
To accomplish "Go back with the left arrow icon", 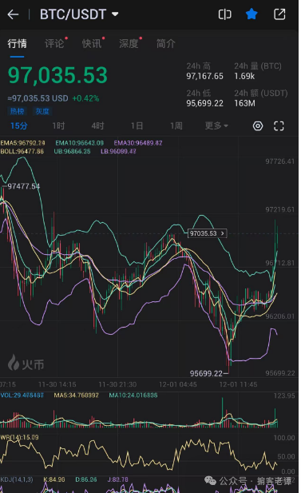I will (14, 14).
